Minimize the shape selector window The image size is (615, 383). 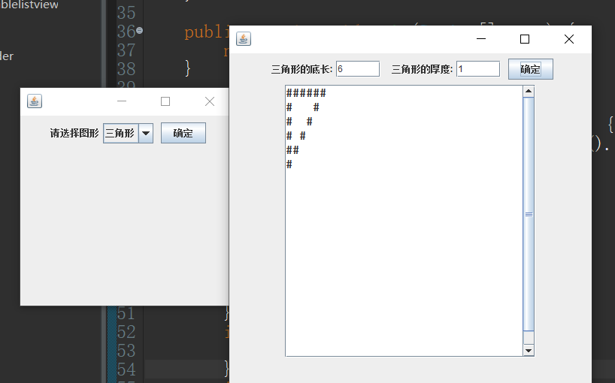click(122, 101)
